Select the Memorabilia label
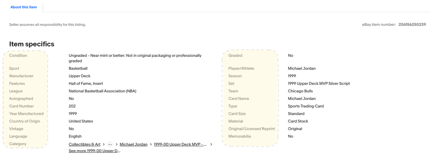Screen dimensions: 433x161 pyautogui.click(x=240, y=136)
